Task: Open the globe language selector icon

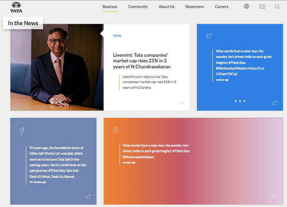Action: 246,6
